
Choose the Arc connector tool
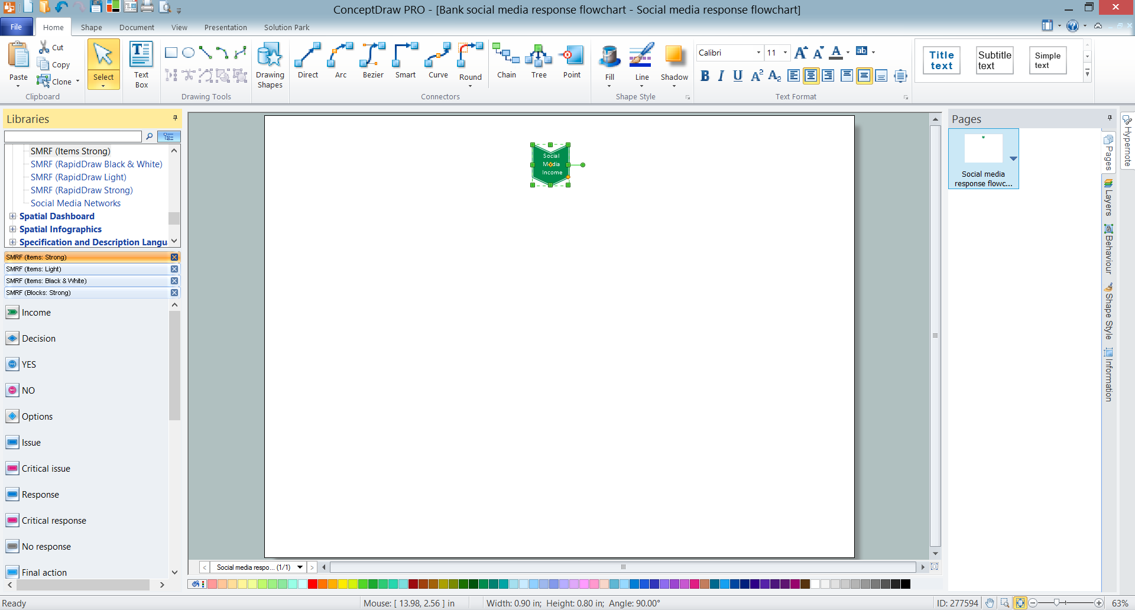coord(340,61)
